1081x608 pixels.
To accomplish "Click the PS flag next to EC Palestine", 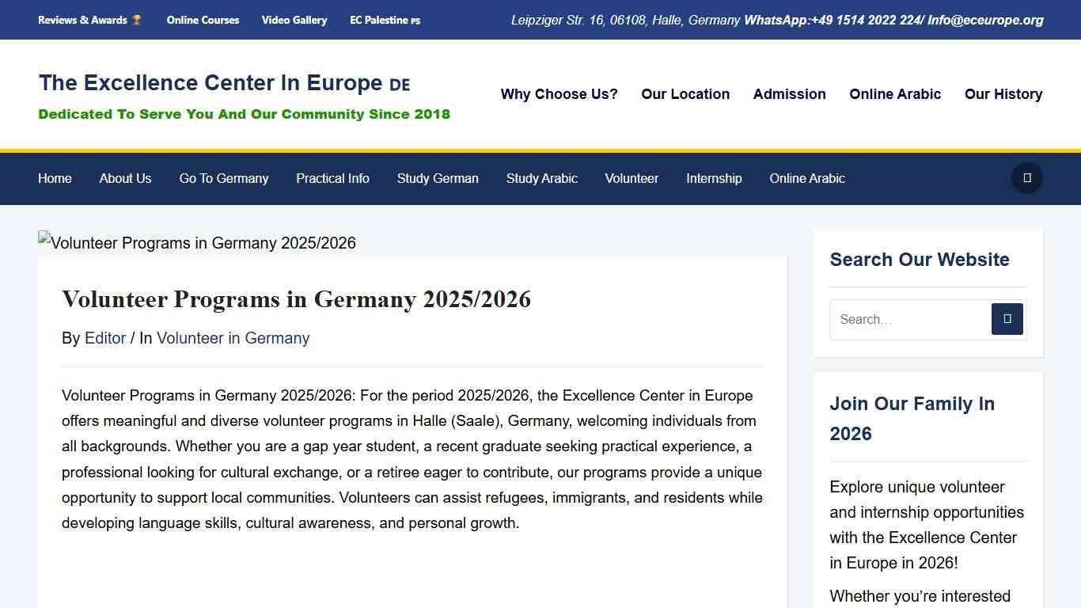I will (x=416, y=21).
